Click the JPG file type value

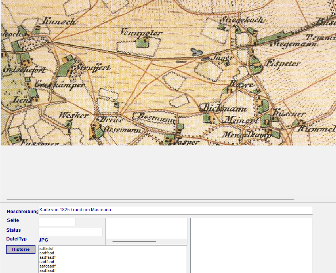[x=43, y=240]
